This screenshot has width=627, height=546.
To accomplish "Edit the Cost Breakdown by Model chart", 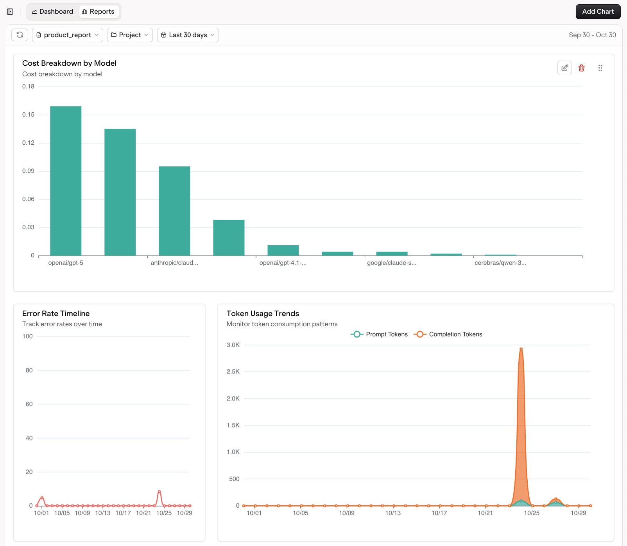I will pyautogui.click(x=564, y=68).
